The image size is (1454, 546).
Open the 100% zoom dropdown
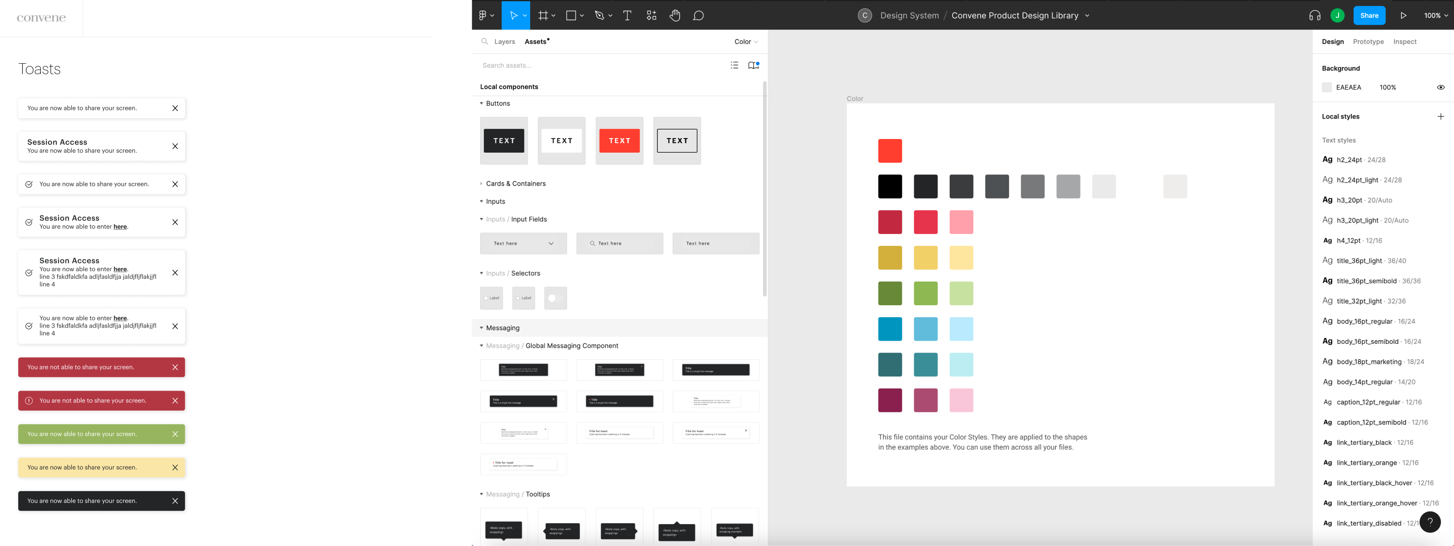(1435, 15)
